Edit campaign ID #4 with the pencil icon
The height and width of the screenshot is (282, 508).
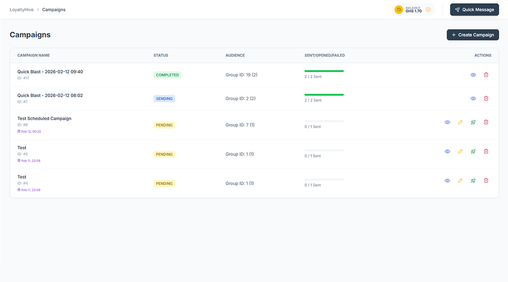pyautogui.click(x=460, y=180)
